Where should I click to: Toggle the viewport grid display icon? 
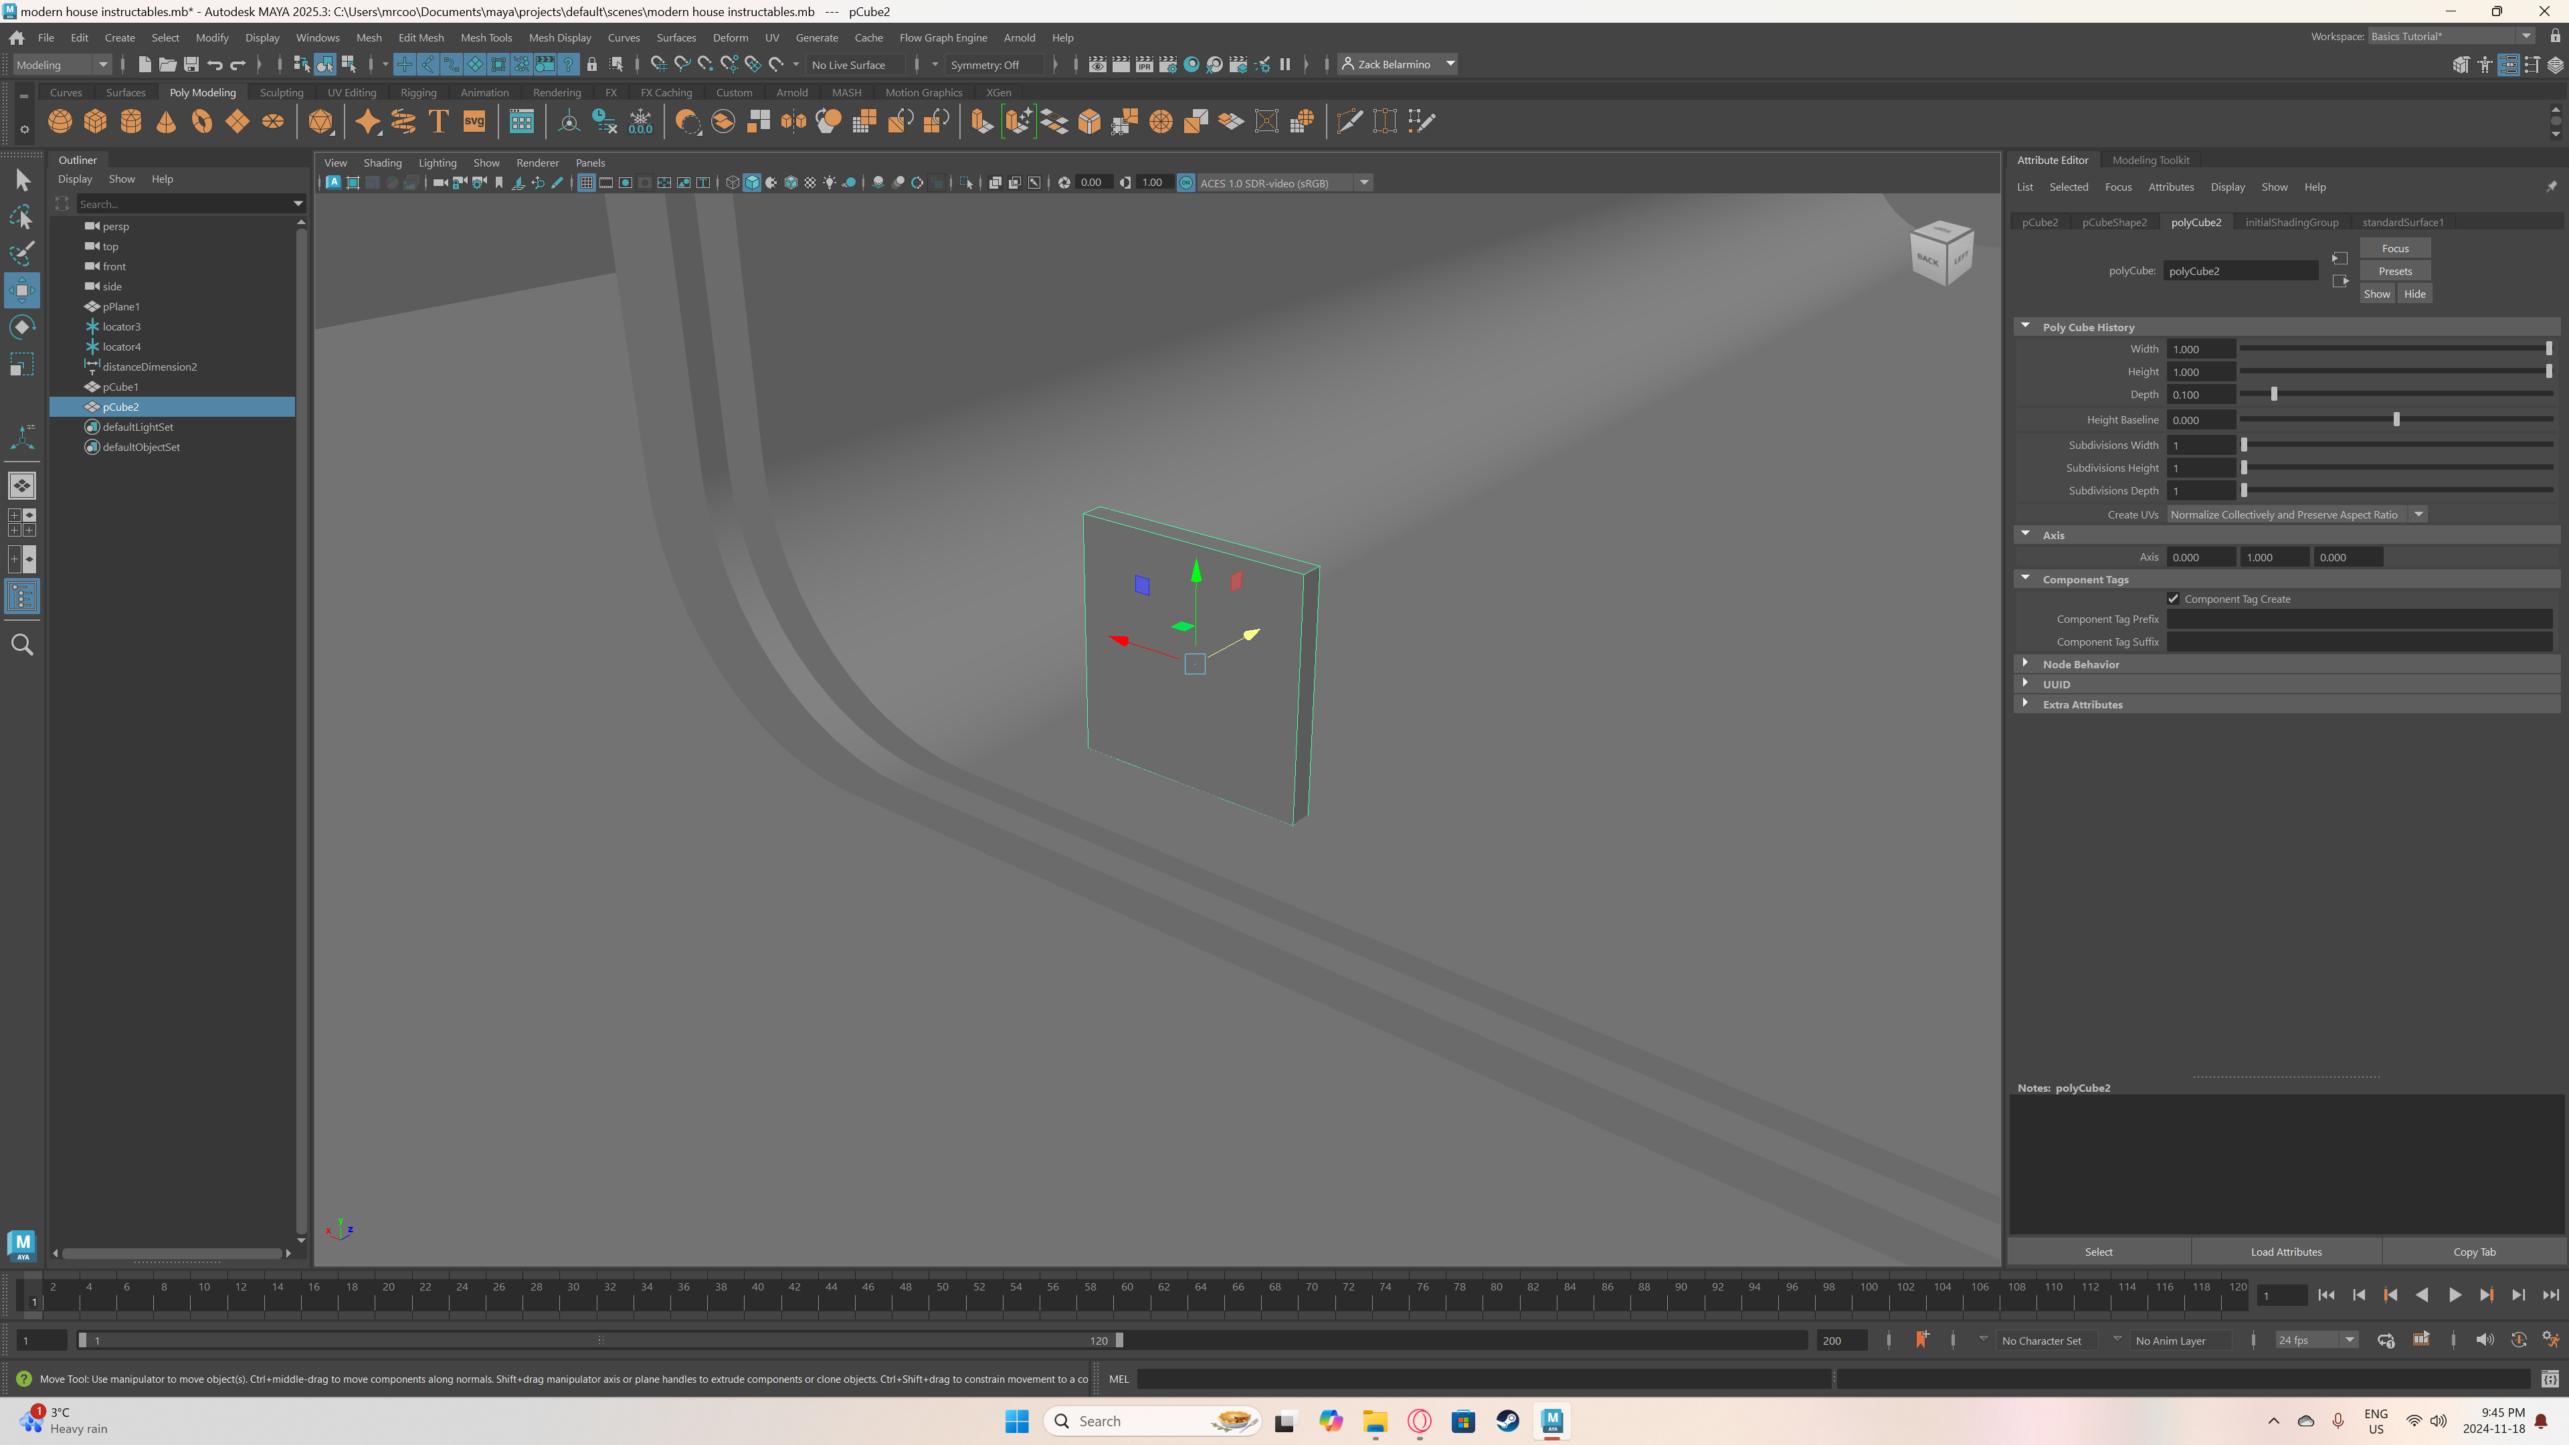coord(587,183)
